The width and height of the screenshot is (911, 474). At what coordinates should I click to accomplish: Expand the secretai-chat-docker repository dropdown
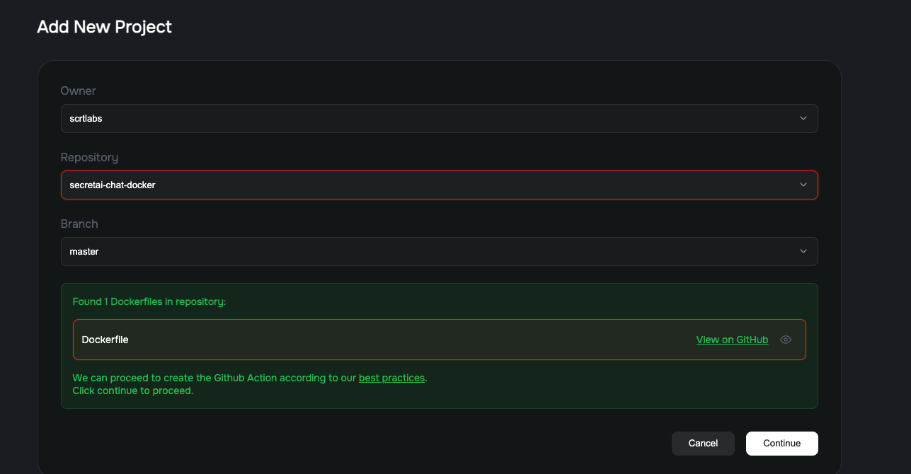point(439,185)
